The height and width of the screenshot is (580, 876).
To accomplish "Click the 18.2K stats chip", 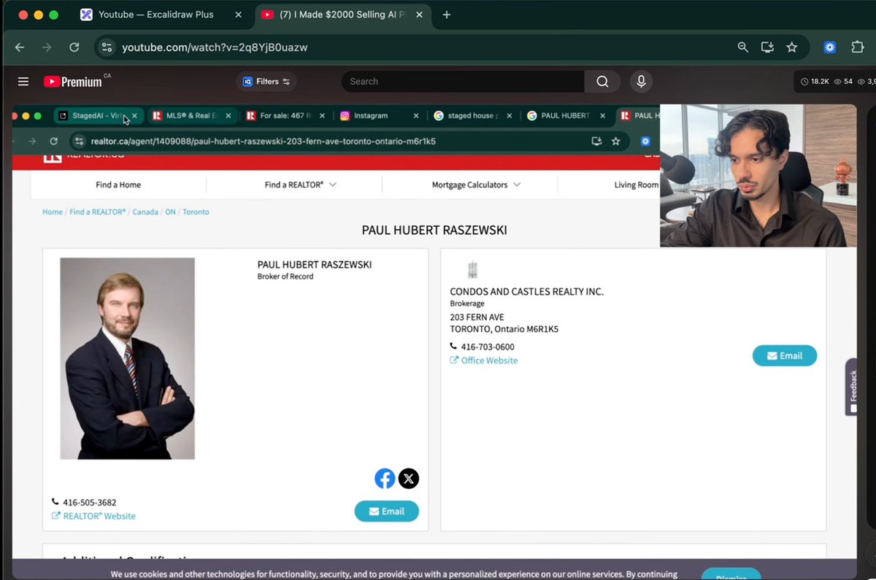I will pyautogui.click(x=815, y=82).
